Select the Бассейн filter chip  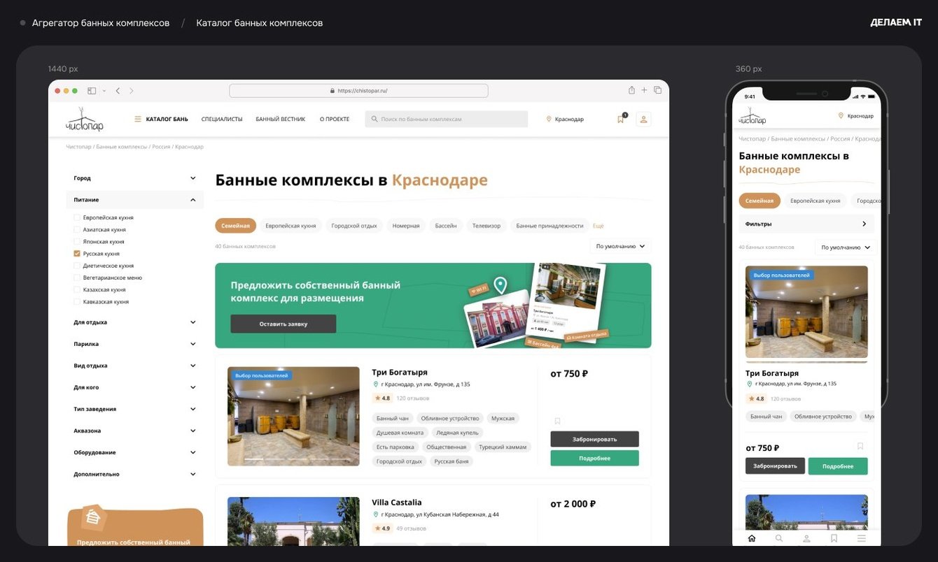(x=446, y=226)
